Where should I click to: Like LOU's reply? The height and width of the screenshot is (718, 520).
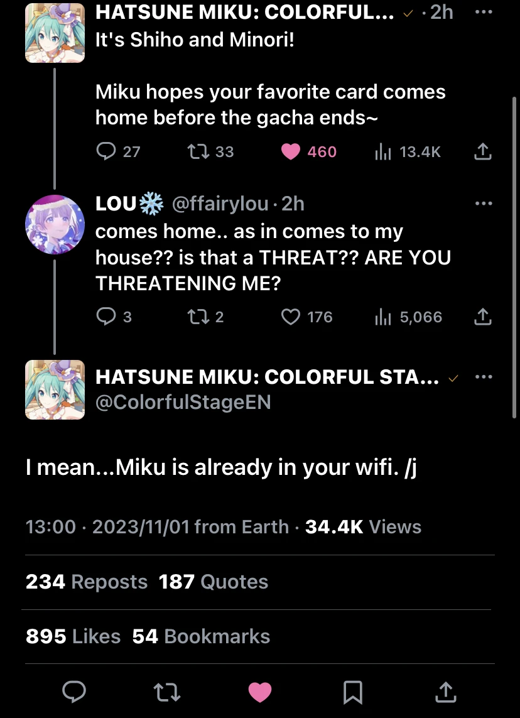click(x=291, y=317)
